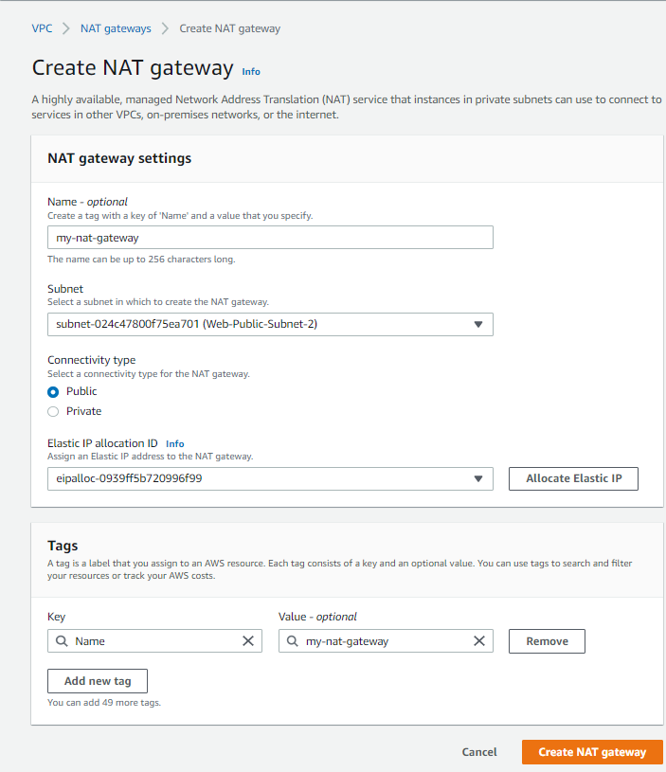
Task: Click 'You can add 49 more tags.' text
Action: tap(104, 703)
